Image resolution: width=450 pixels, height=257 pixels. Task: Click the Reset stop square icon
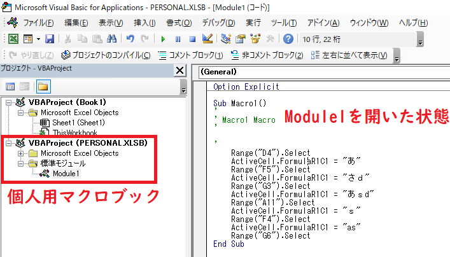click(x=193, y=39)
